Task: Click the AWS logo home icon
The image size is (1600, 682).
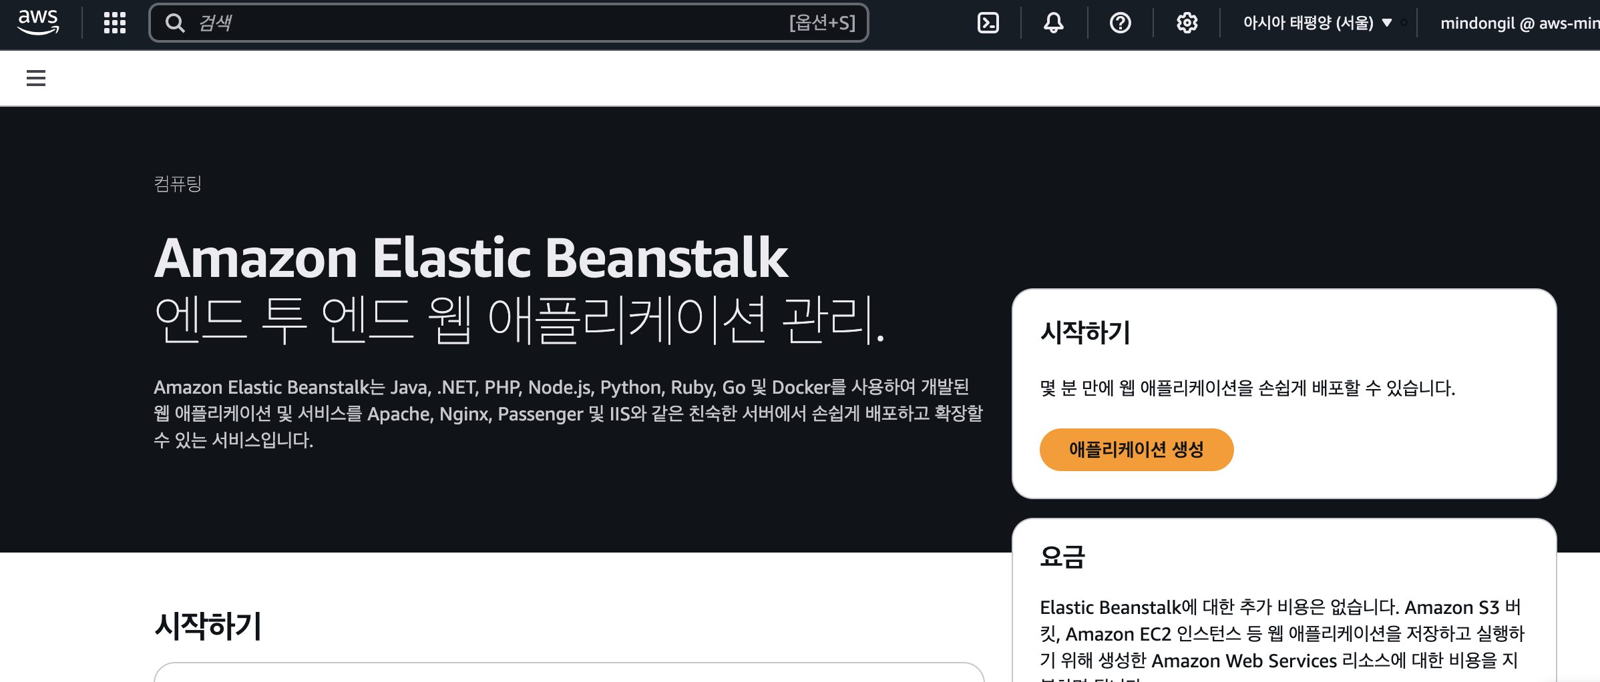Action: tap(38, 22)
